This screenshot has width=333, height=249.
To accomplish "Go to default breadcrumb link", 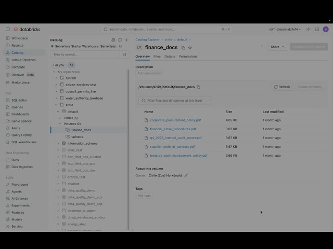I will point(182,39).
